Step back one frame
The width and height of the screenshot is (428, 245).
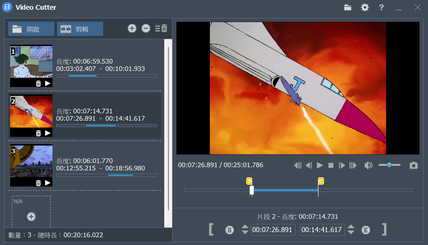tap(309, 165)
